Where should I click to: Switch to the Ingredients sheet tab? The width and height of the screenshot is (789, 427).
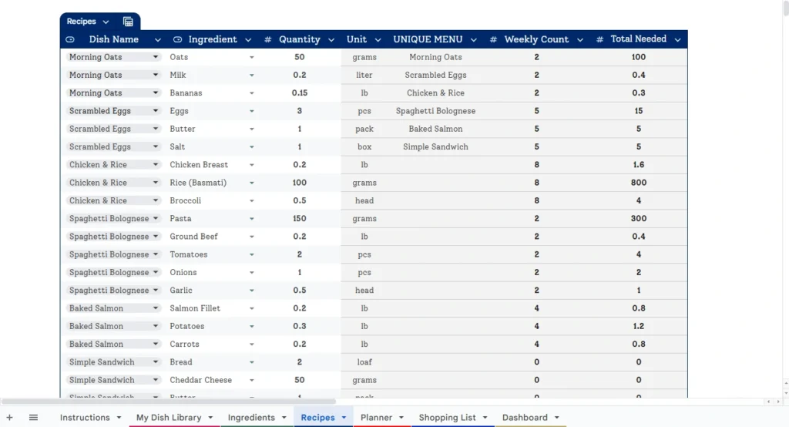pyautogui.click(x=251, y=418)
